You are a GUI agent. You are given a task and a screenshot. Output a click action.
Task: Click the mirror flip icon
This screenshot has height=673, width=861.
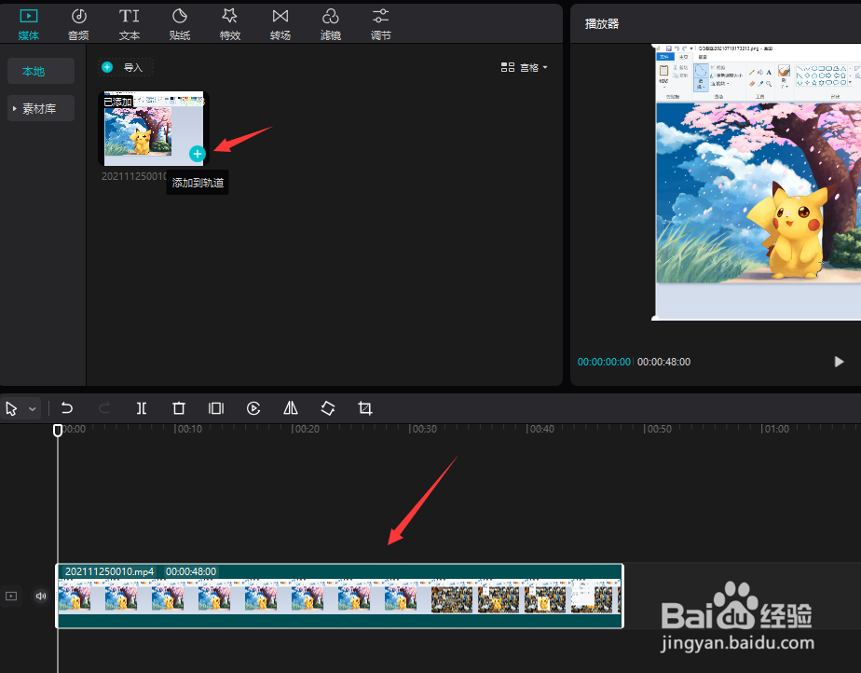pyautogui.click(x=291, y=408)
